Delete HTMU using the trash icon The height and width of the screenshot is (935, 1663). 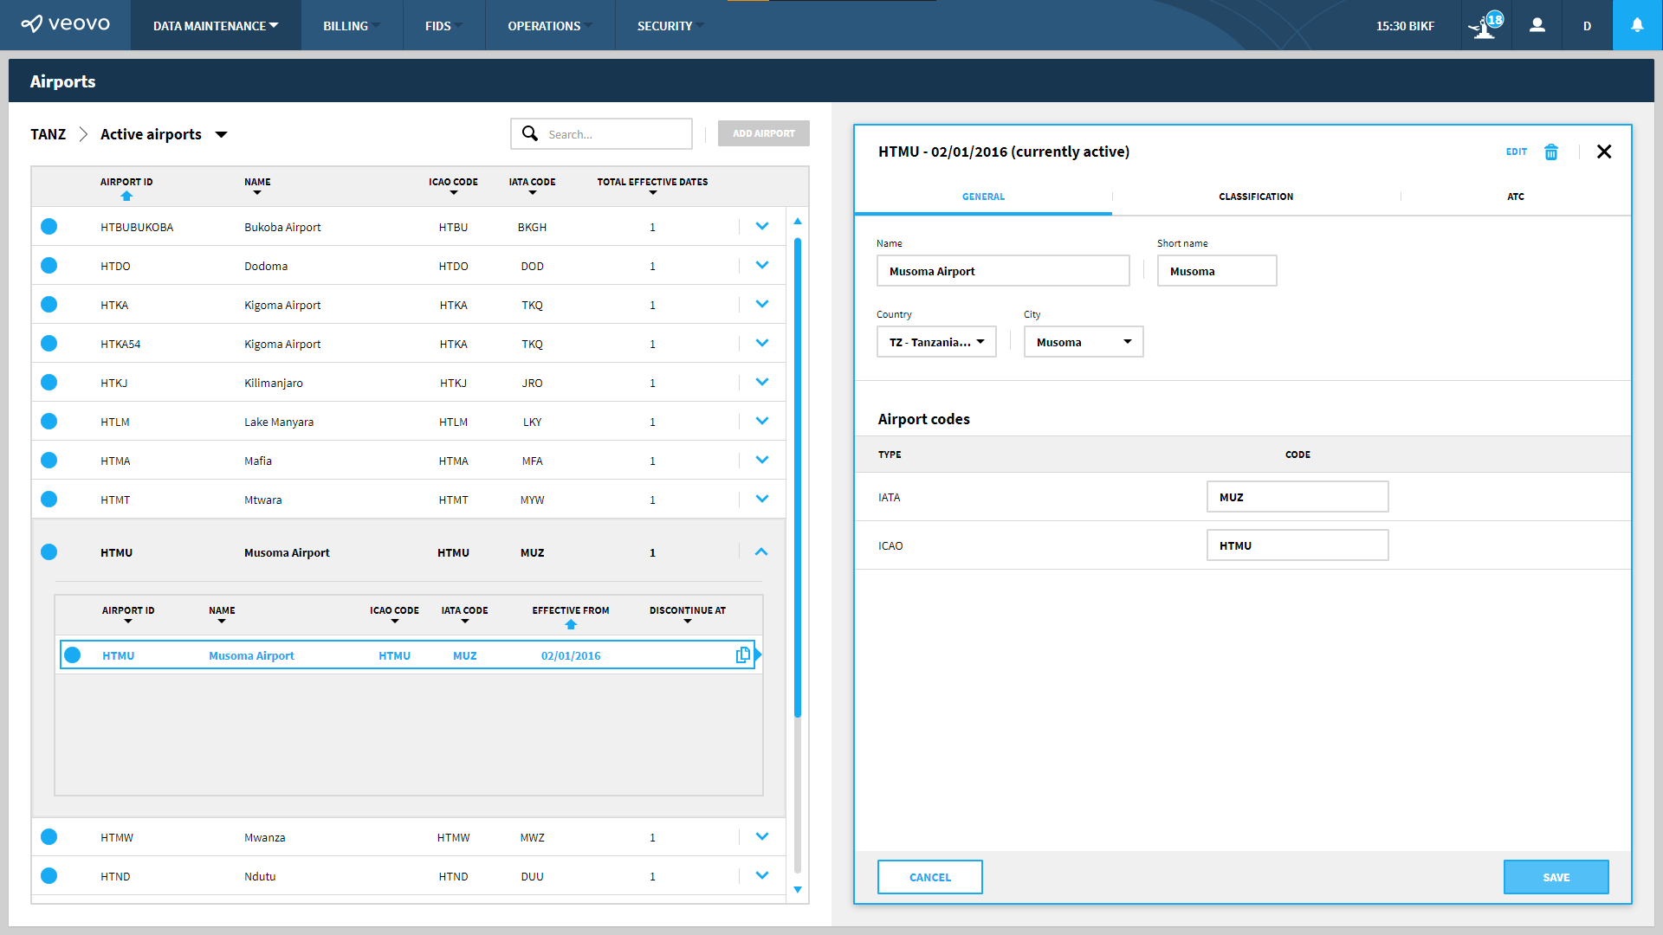pos(1550,152)
